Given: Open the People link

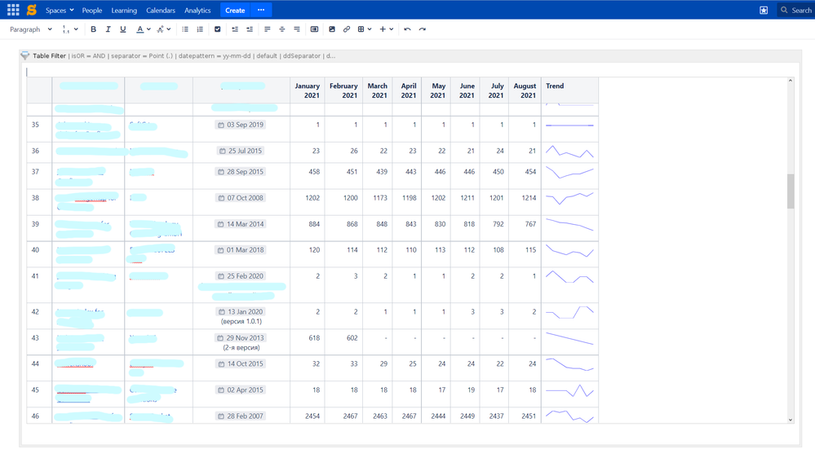Looking at the screenshot, I should click(92, 11).
